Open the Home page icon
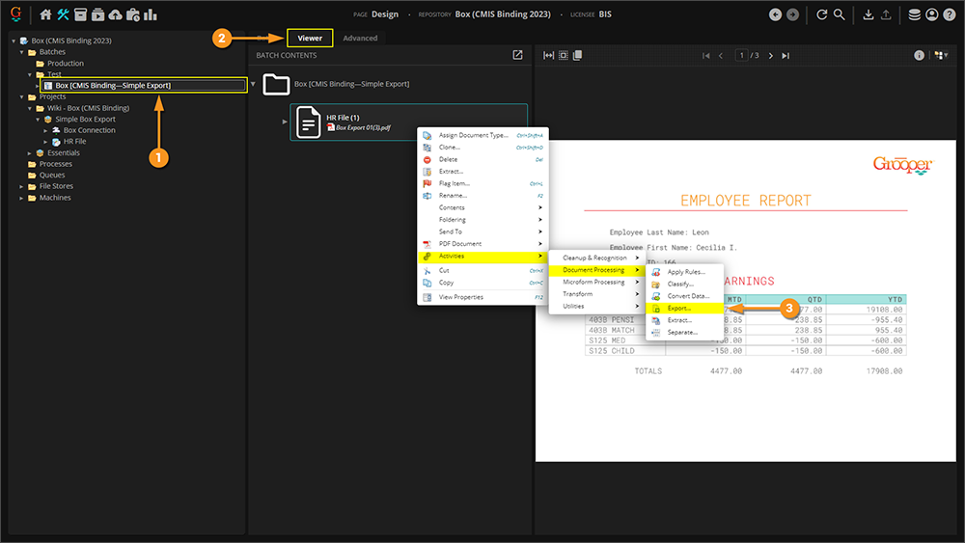The width and height of the screenshot is (965, 543). click(45, 14)
